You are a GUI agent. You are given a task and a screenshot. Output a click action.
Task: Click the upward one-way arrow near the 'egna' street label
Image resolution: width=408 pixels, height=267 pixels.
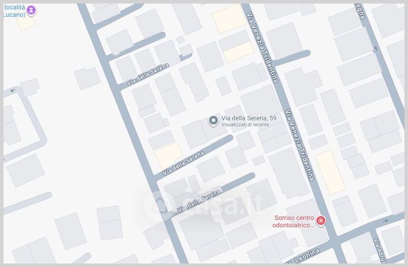click(375, 48)
